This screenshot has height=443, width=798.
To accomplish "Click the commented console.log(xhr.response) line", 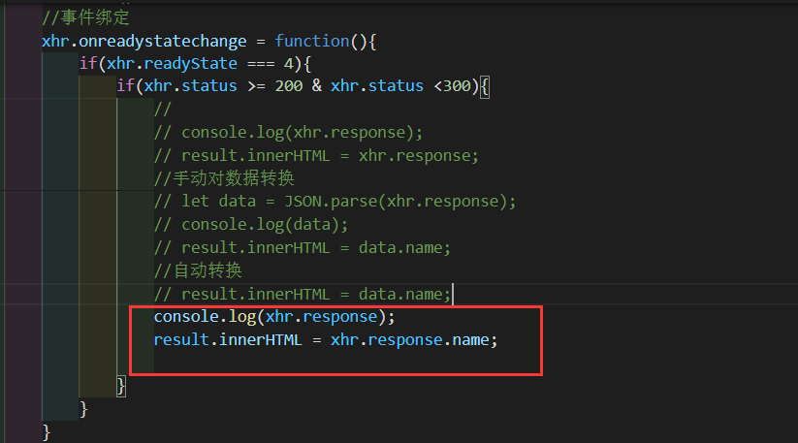I will 289,132.
